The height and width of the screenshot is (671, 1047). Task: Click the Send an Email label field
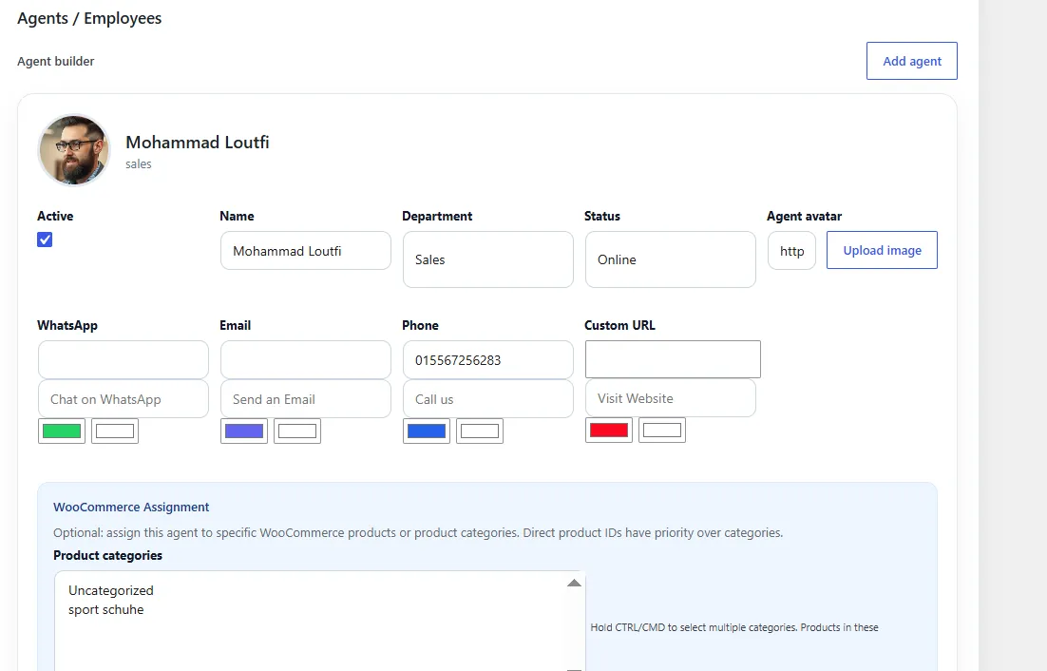coord(306,398)
